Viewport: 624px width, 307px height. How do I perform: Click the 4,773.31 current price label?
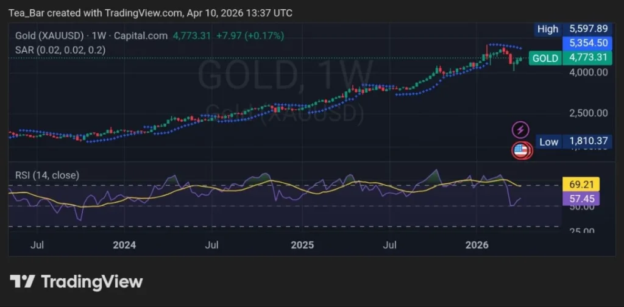[588, 58]
